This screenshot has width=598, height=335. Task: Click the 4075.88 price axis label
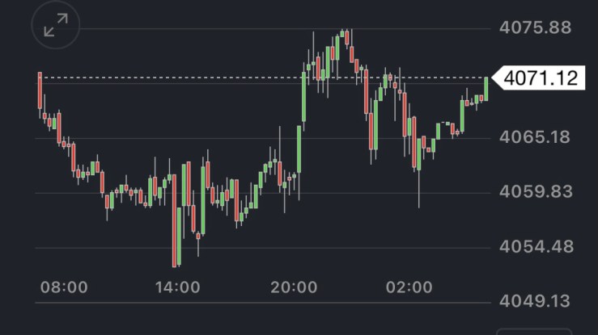point(537,27)
